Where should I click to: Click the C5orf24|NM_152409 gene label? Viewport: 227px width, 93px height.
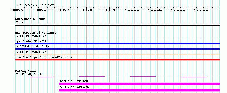pos(28,74)
